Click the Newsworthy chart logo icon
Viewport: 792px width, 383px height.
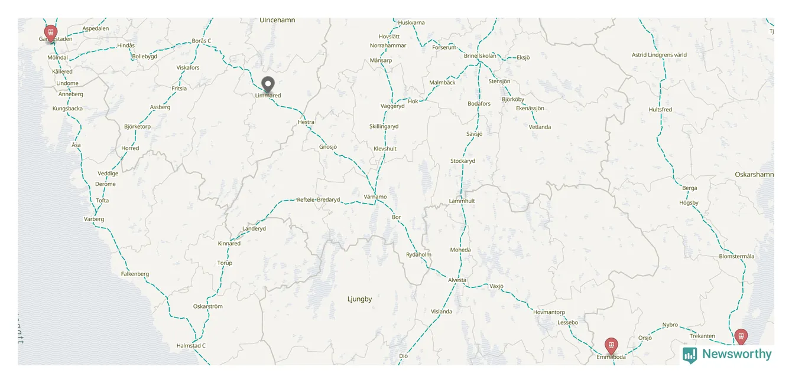[690, 355]
